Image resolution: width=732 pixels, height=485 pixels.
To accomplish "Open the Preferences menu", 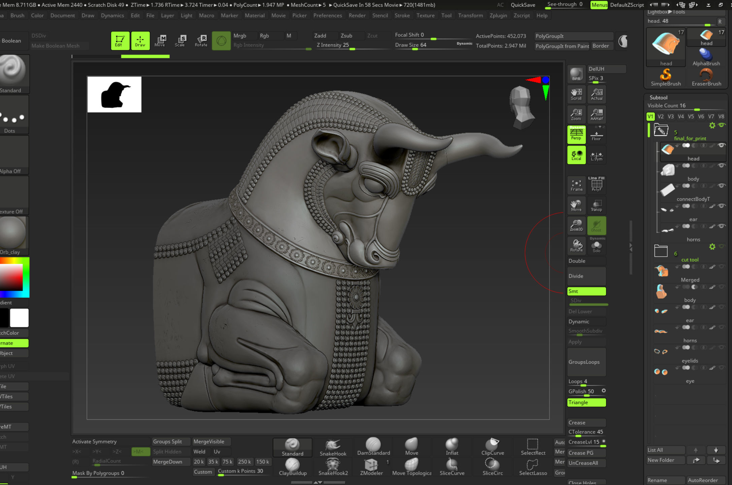I will [x=327, y=15].
